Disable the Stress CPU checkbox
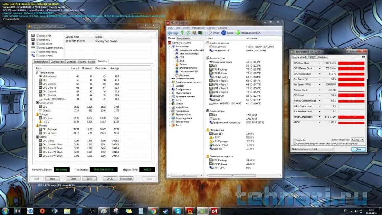Image resolution: width=382 pixels, height=215 pixels. (38, 36)
